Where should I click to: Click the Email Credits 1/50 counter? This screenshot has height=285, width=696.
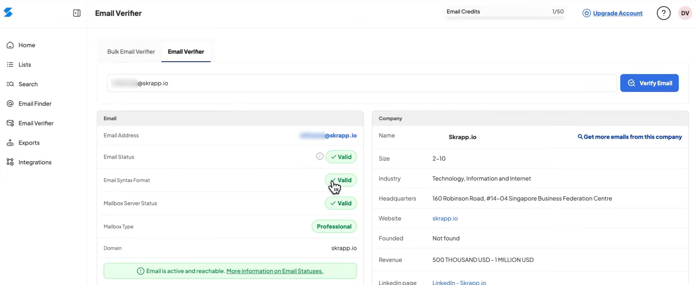point(558,11)
